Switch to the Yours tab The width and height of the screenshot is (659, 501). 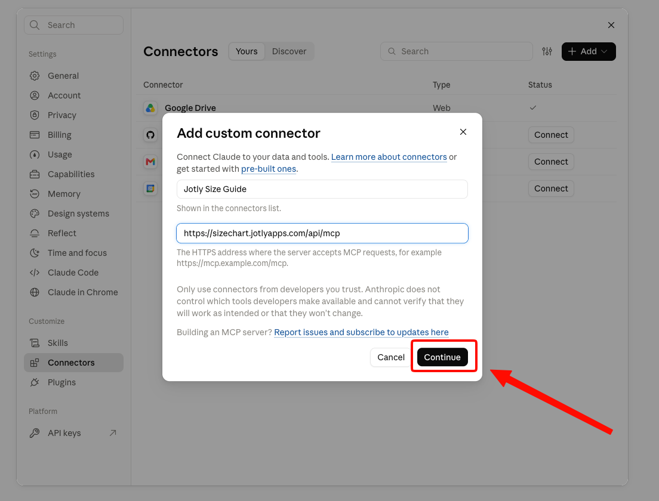pyautogui.click(x=247, y=51)
